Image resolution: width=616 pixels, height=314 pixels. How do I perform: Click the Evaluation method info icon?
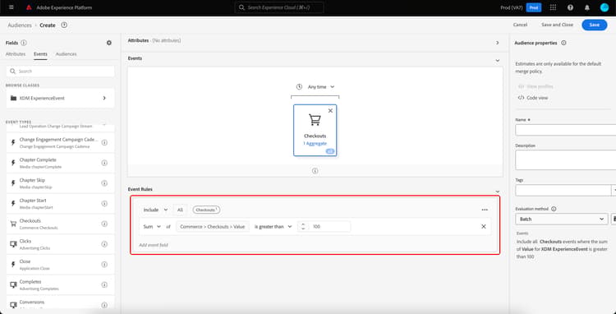(x=554, y=209)
